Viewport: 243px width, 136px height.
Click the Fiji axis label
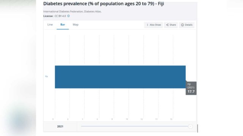[46, 76]
